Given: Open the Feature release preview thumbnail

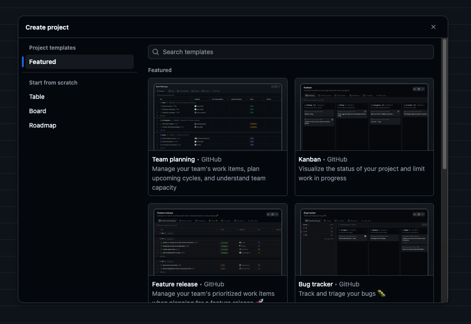Looking at the screenshot, I should click(218, 241).
